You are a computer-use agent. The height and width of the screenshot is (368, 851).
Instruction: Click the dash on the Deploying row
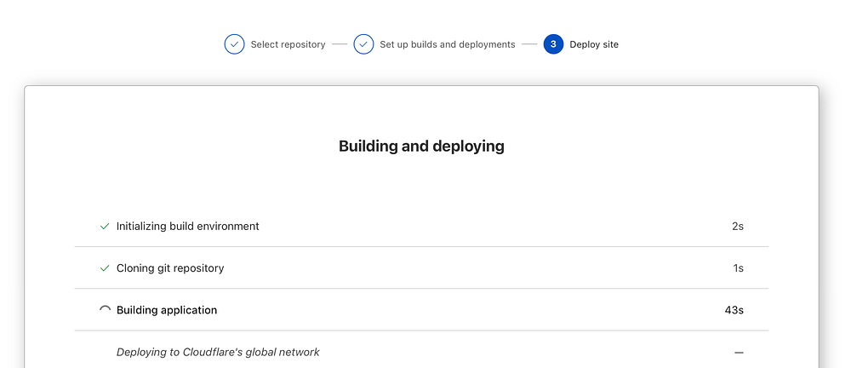(739, 353)
